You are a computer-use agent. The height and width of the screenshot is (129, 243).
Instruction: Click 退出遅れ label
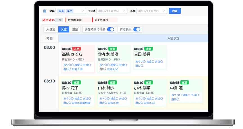(48, 20)
